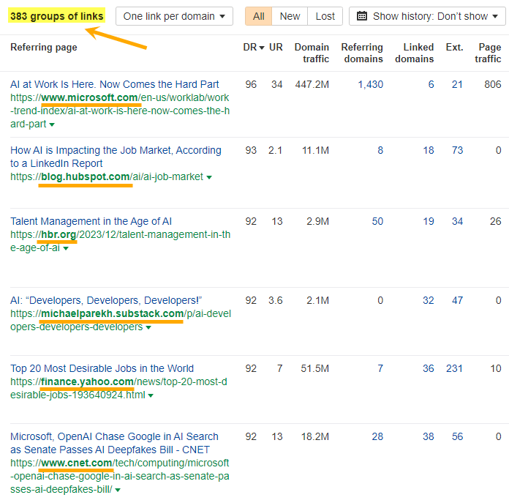Open the hbr.org URL

pos(120,241)
